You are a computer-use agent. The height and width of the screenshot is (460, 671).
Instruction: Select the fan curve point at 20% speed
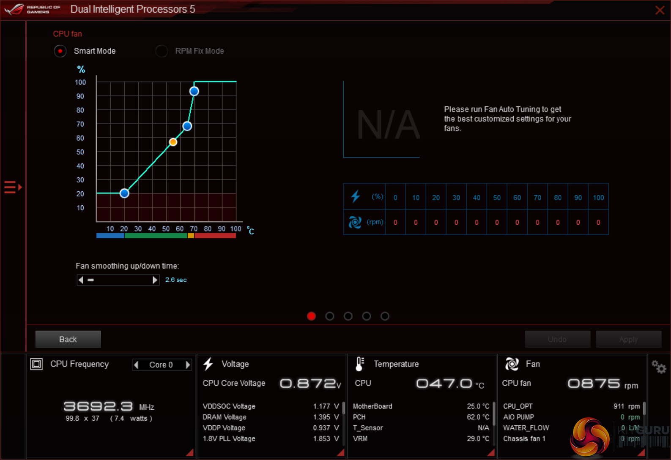click(x=124, y=193)
